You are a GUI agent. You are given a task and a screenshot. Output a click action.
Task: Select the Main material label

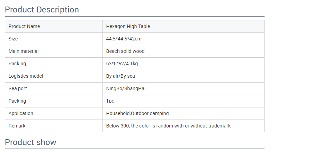[24, 51]
